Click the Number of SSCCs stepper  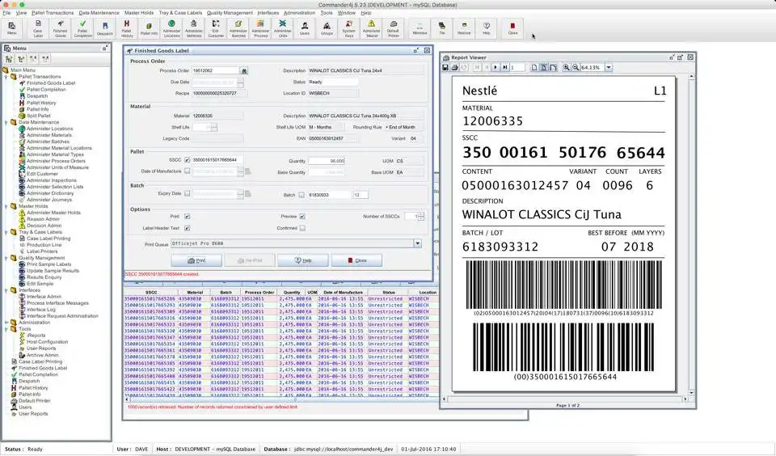coord(420,217)
